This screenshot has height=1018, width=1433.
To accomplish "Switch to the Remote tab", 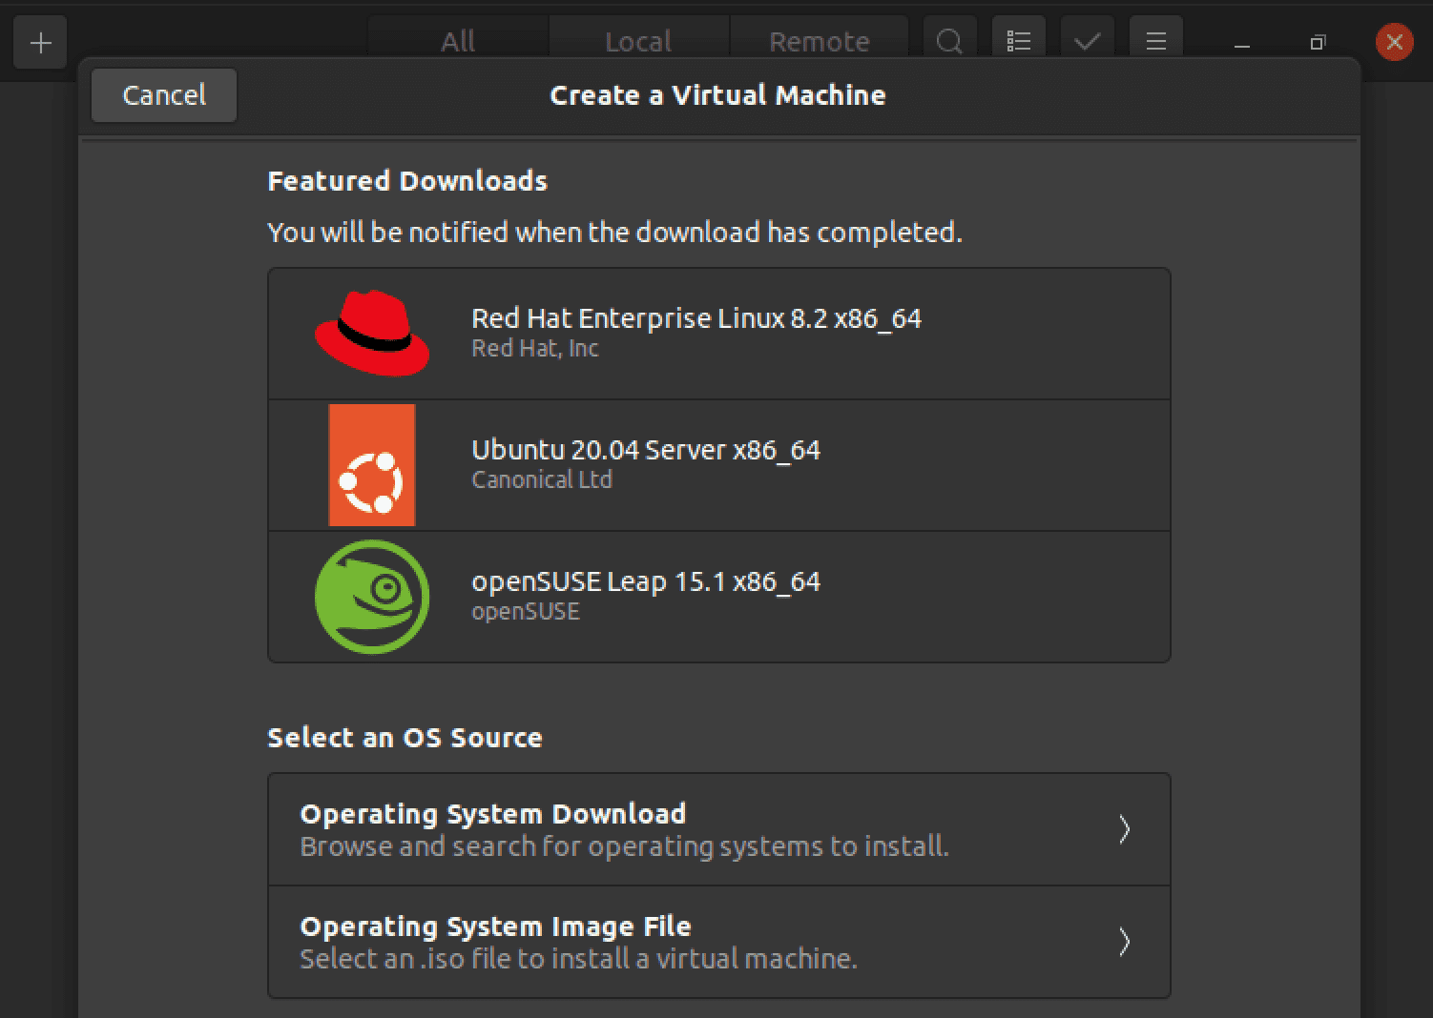I will (x=819, y=40).
